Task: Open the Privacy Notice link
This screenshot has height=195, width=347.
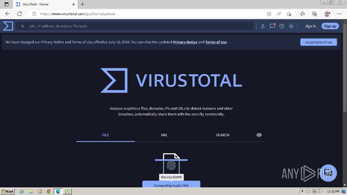Action: 185,42
